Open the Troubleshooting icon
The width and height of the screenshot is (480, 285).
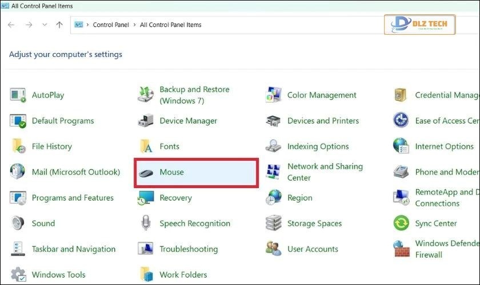(145, 249)
